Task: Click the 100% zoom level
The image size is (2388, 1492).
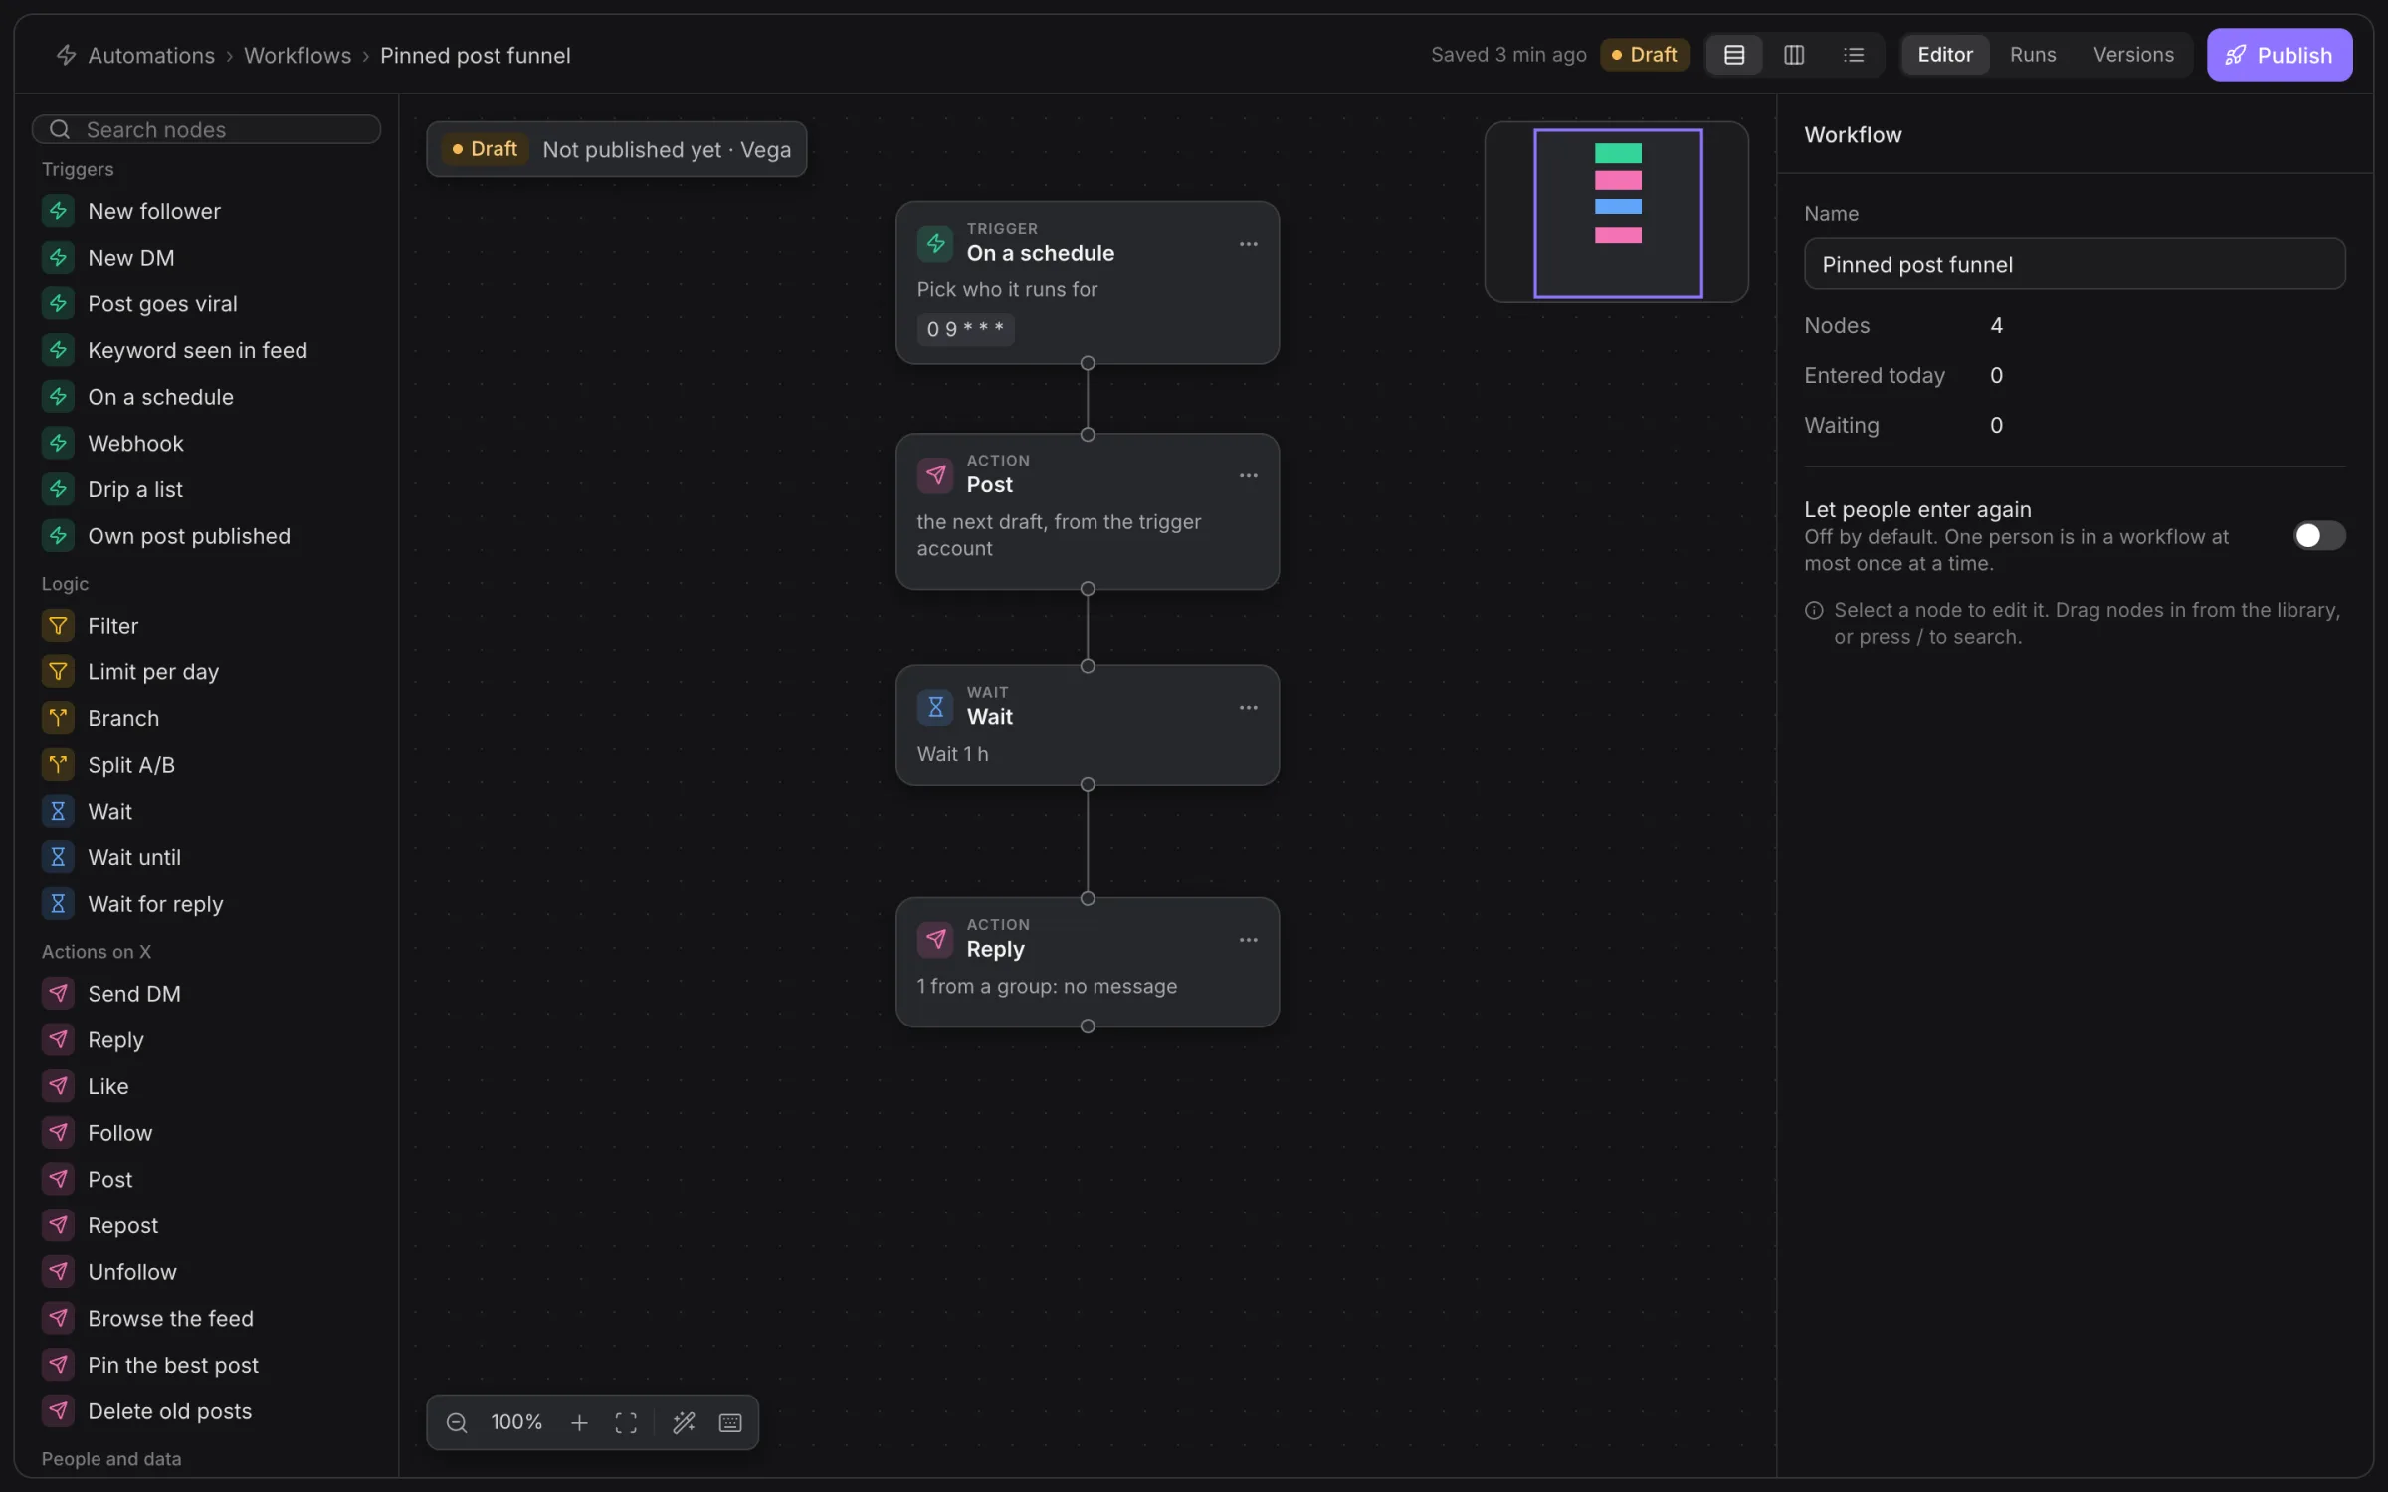Action: pyautogui.click(x=516, y=1422)
